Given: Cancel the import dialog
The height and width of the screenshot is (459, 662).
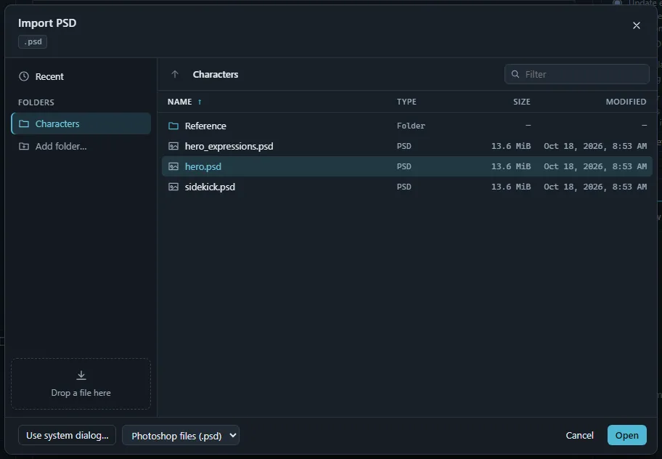Looking at the screenshot, I should [579, 435].
